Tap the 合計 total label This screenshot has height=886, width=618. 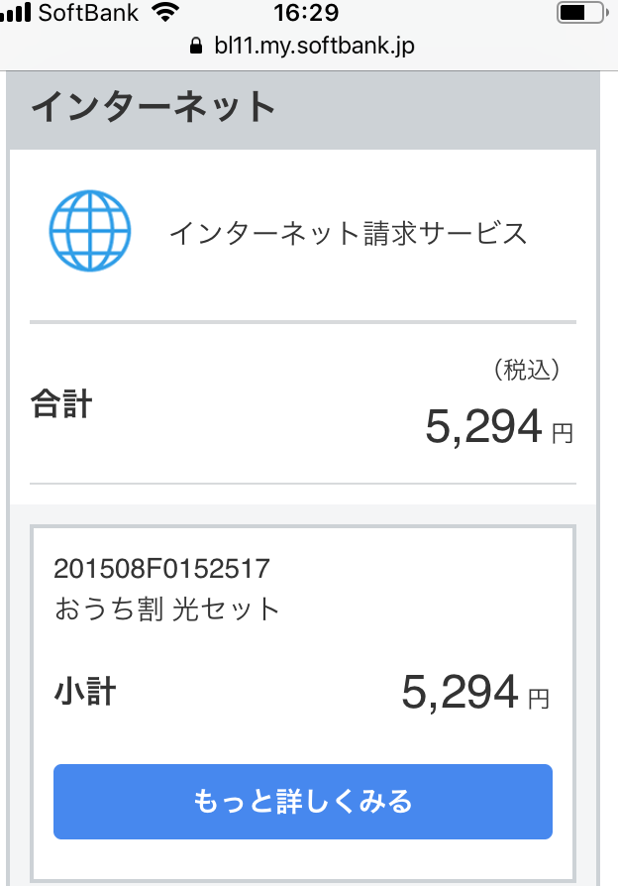point(61,404)
